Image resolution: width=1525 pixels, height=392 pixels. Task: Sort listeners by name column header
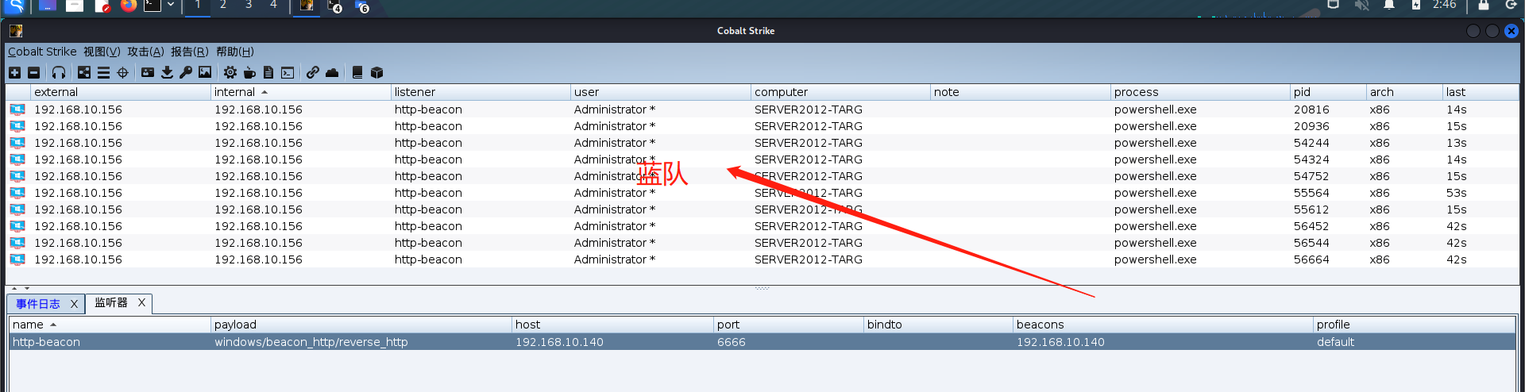pyautogui.click(x=110, y=325)
